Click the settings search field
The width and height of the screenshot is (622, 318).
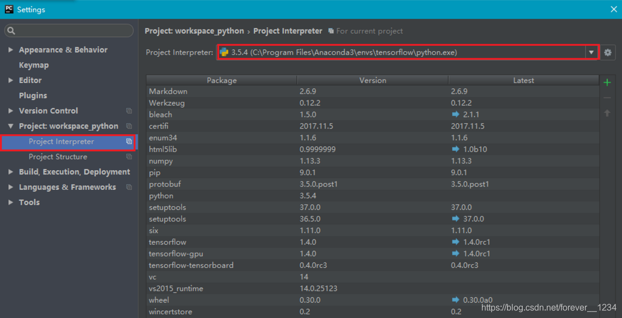tap(69, 31)
